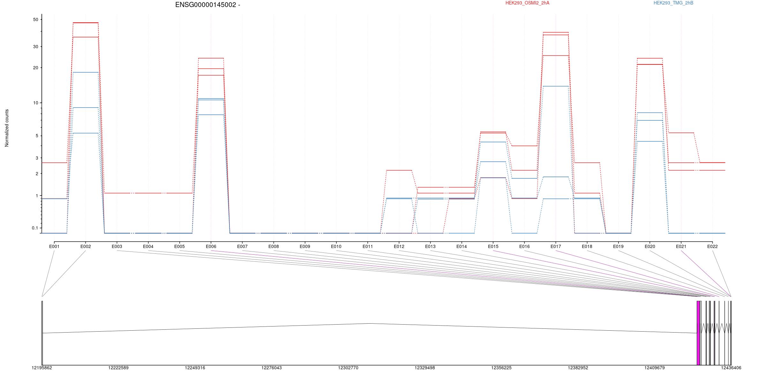Image resolution: width=766 pixels, height=383 pixels.
Task: Click genomic coordinate 12409679
Action: coord(655,368)
